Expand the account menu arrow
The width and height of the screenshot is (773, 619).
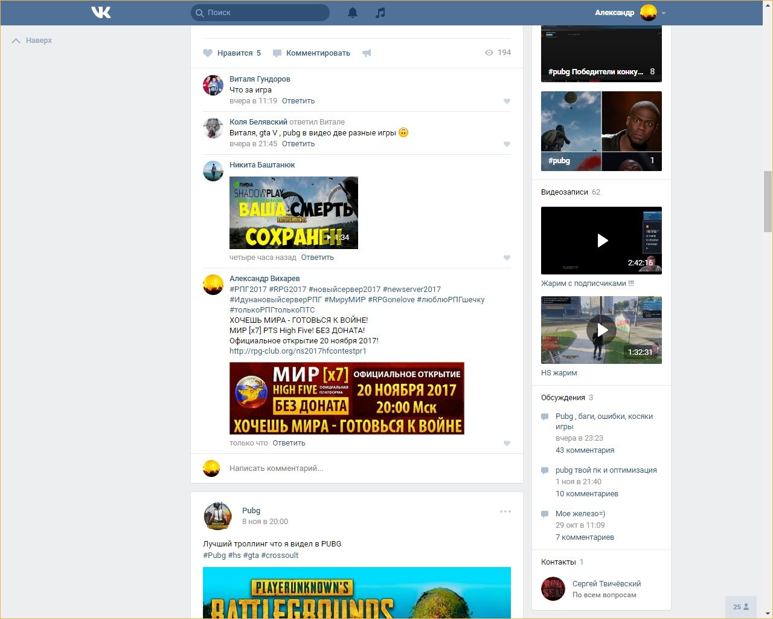point(664,13)
